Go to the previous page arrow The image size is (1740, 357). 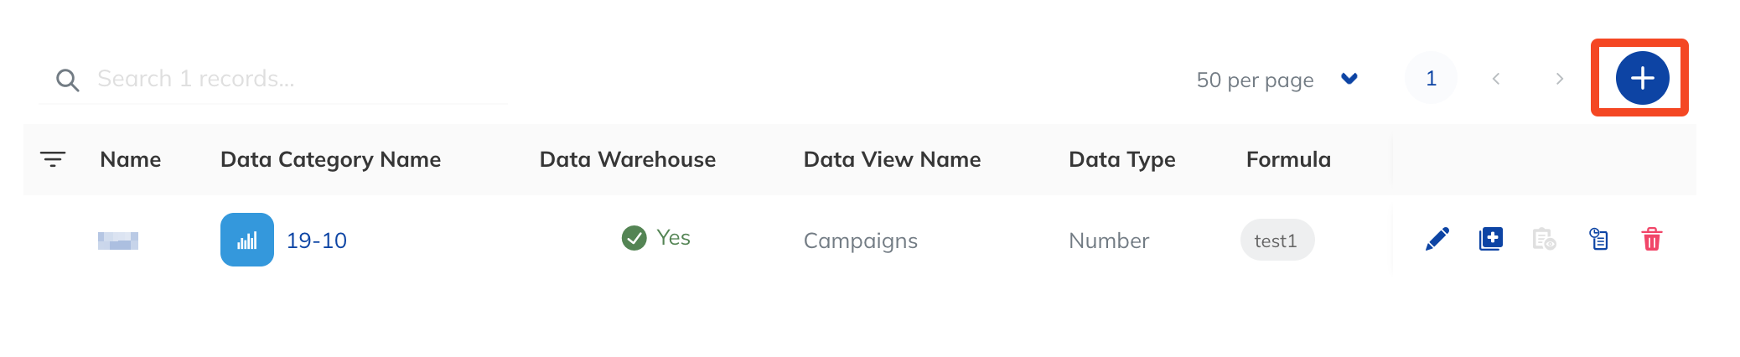coord(1496,79)
